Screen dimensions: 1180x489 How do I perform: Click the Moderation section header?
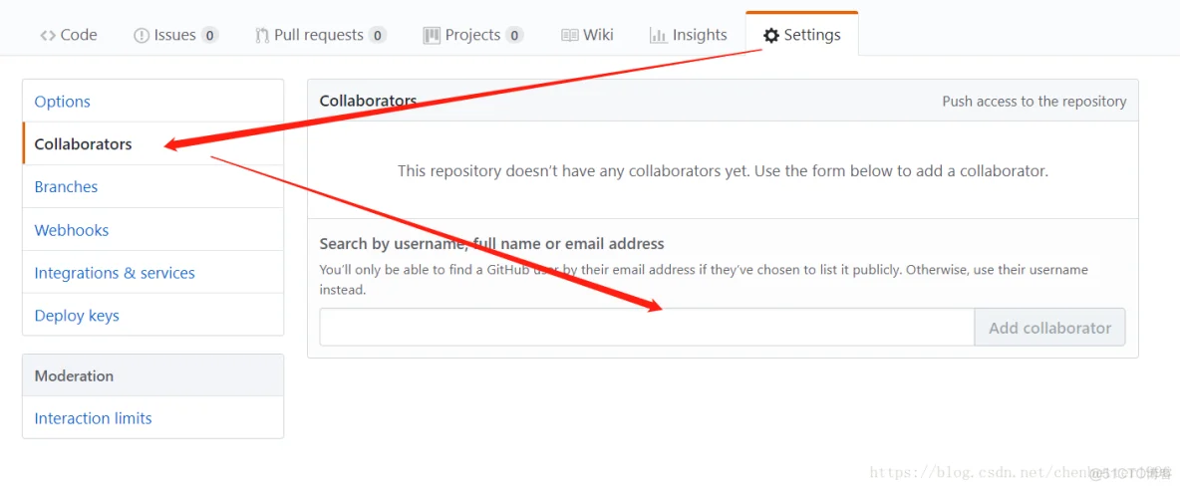click(152, 375)
